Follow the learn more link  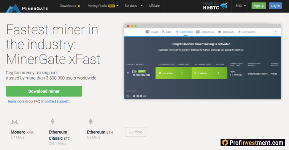pyautogui.click(x=16, y=101)
